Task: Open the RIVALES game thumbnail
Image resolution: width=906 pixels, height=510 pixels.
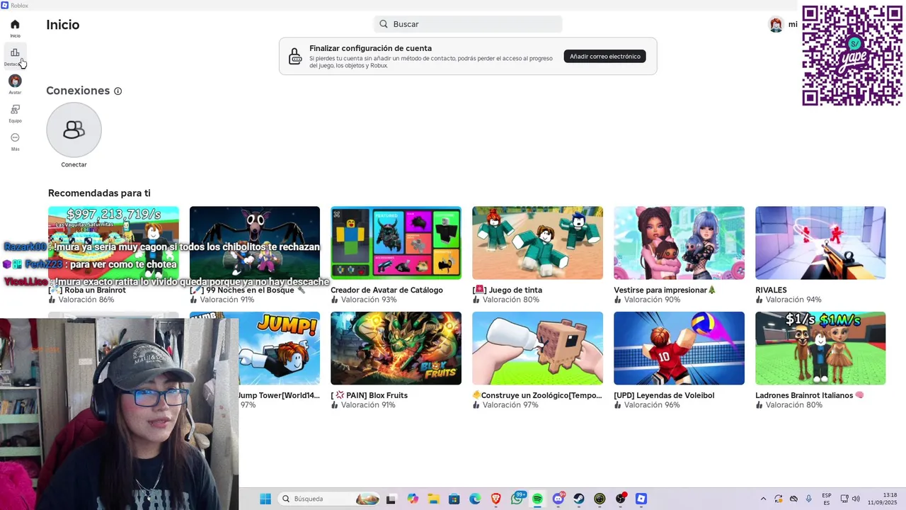Action: click(820, 243)
